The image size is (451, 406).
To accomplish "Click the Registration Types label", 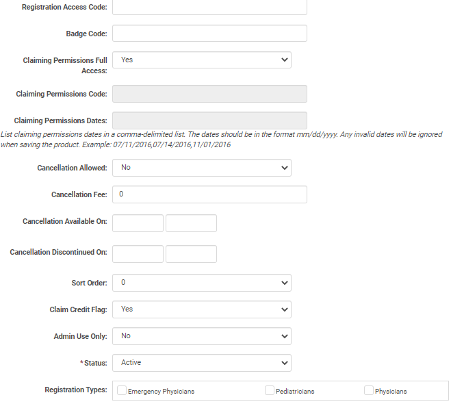I will (x=76, y=390).
